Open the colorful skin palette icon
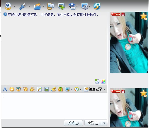 point(103,81)
